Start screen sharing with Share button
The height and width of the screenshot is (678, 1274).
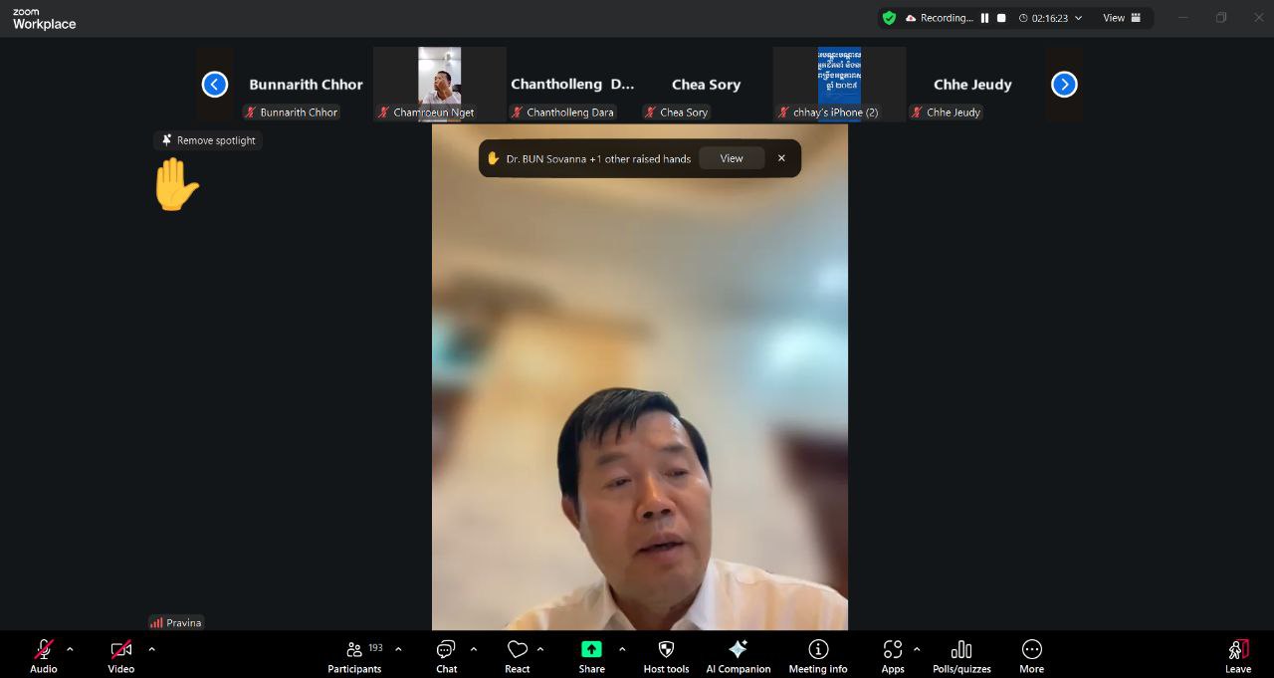tap(591, 656)
